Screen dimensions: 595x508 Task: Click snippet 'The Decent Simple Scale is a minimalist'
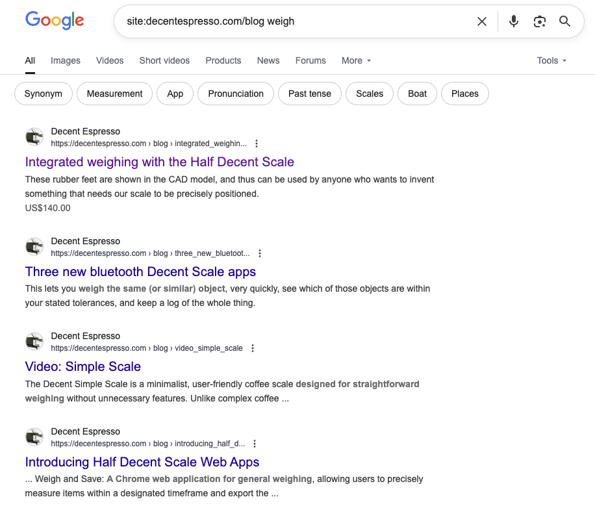coord(222,392)
